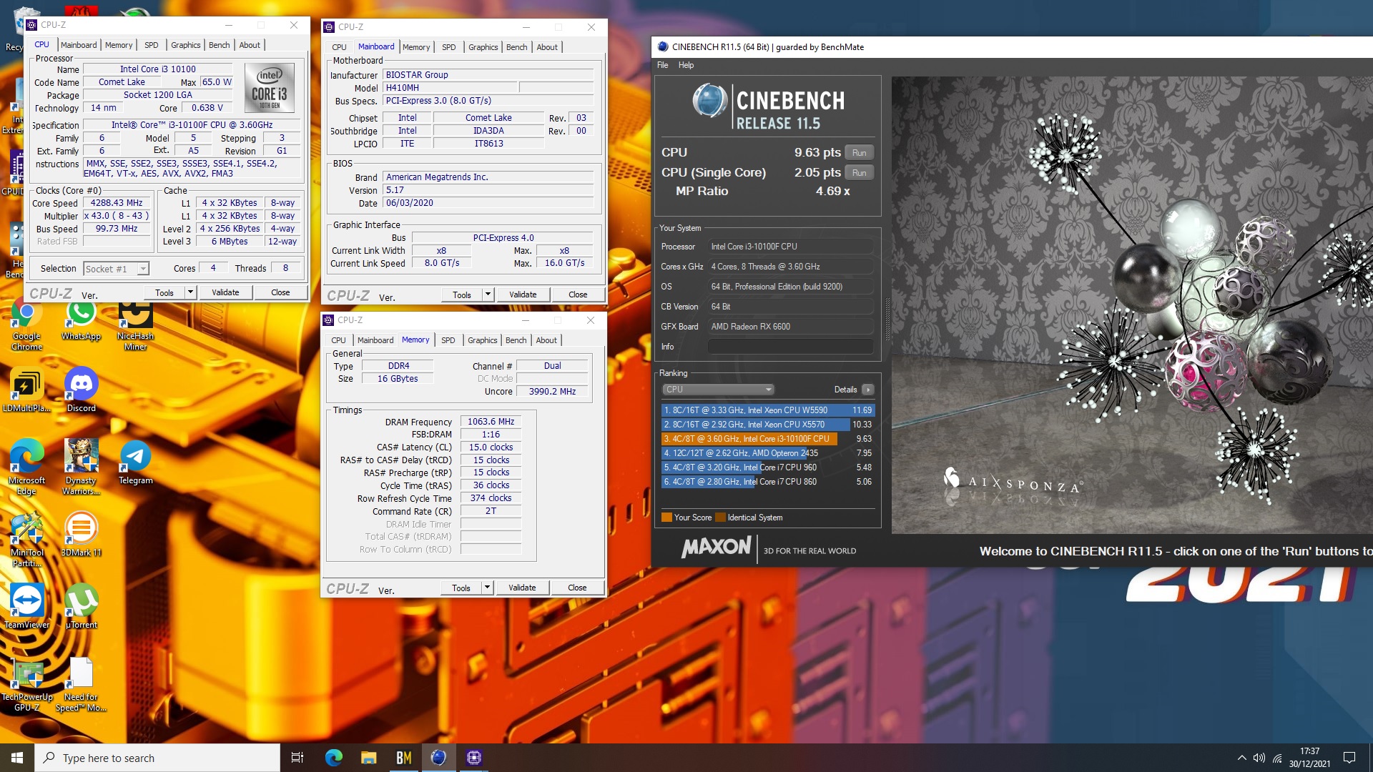The width and height of the screenshot is (1373, 772).
Task: Open Need for Speed desktop shortcut
Action: (81, 685)
